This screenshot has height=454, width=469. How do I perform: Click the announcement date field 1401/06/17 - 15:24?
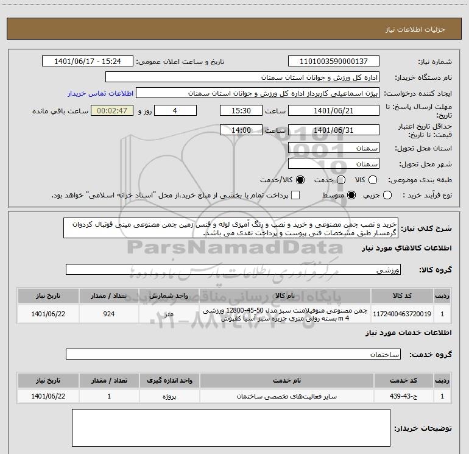87,61
